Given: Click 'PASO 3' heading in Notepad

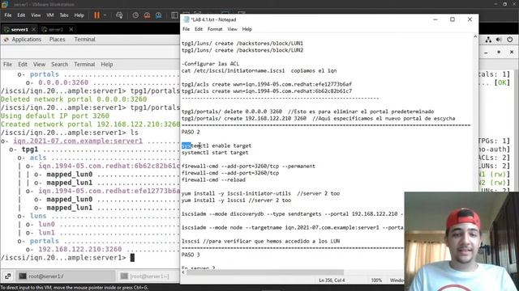Looking at the screenshot, I should click(x=191, y=255).
